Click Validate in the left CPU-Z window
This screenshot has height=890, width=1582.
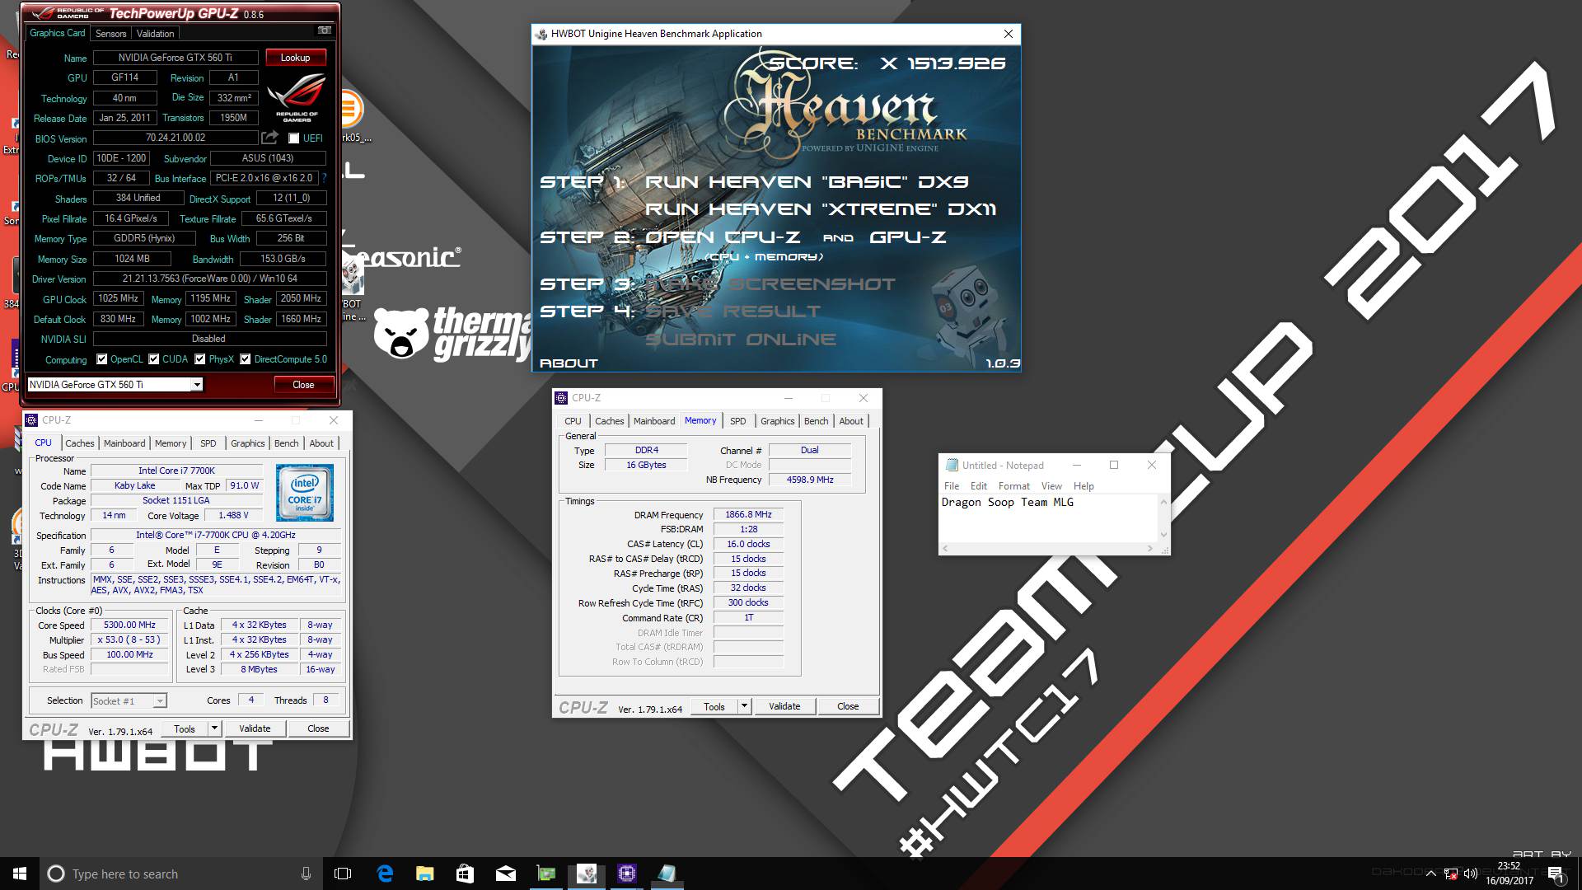pos(255,728)
